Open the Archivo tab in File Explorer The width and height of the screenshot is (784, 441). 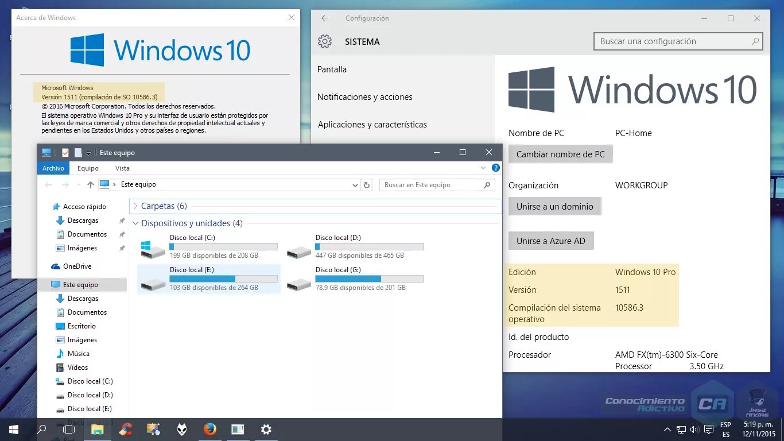(53, 168)
